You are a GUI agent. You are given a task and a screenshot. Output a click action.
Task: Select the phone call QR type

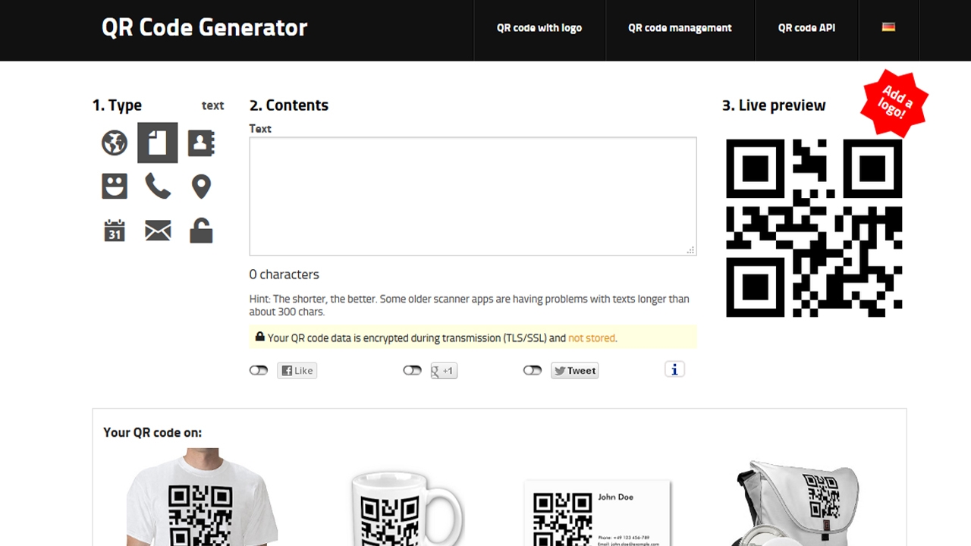(x=158, y=186)
